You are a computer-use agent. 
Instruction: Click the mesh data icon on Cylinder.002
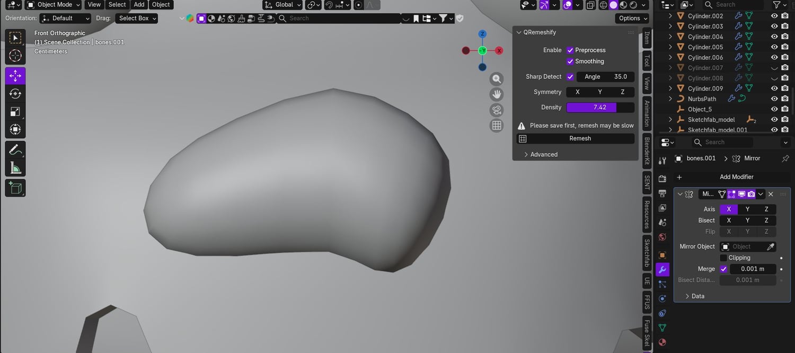click(749, 16)
